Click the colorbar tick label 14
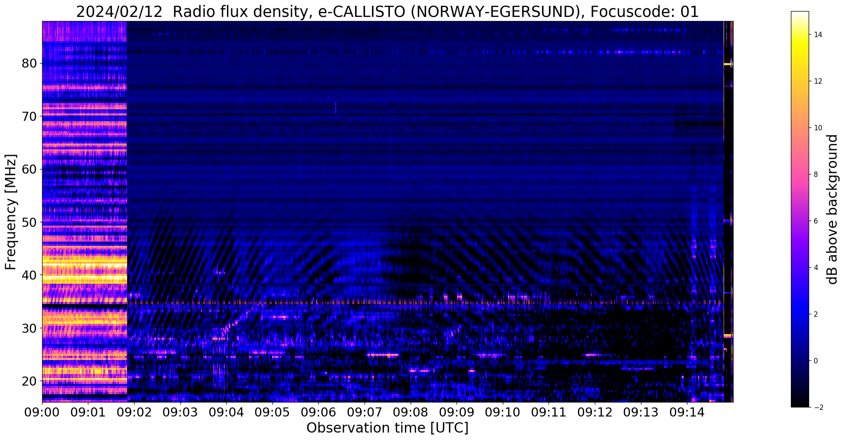 point(817,35)
